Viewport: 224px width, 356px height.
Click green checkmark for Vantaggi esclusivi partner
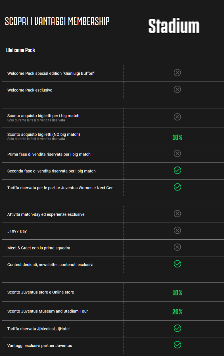pos(177,345)
